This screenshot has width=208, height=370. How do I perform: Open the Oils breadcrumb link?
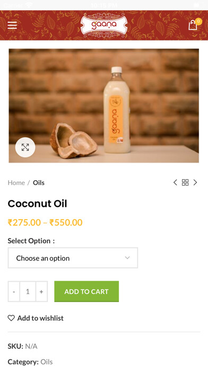[39, 183]
